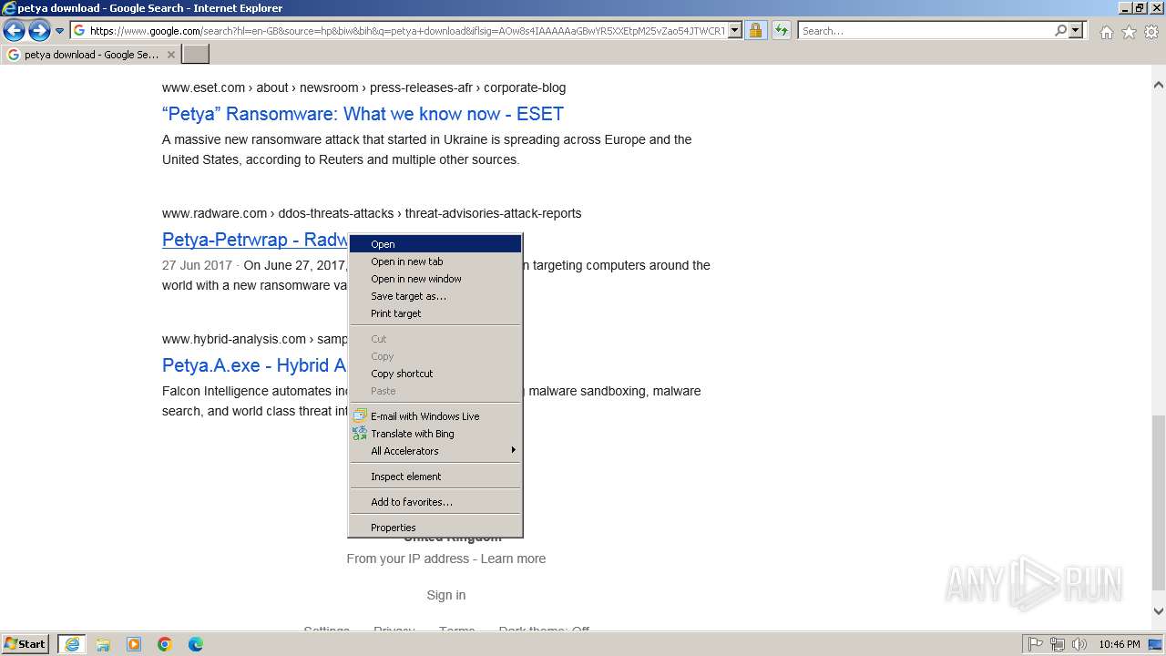Open the Windows Start menu

coord(26,644)
